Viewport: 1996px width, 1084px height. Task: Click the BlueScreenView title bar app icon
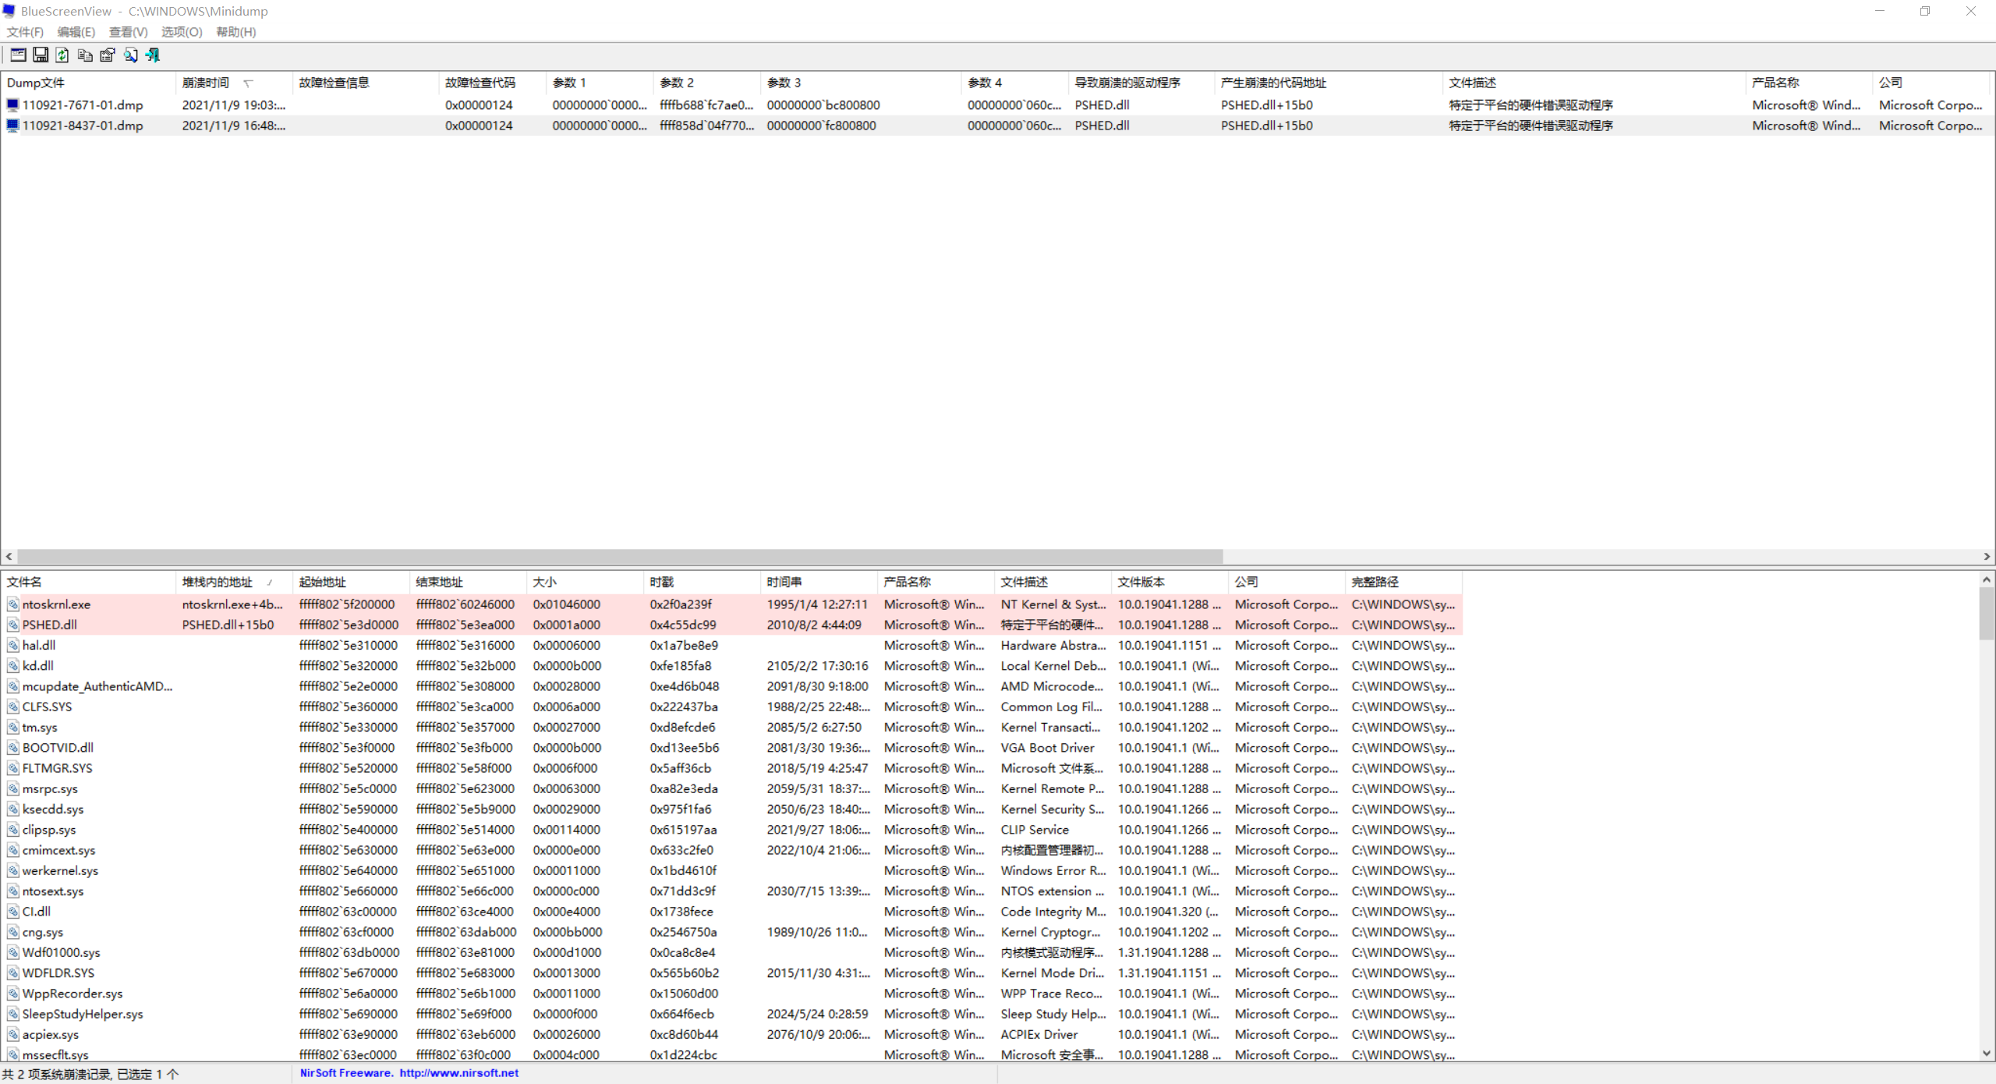click(x=9, y=11)
